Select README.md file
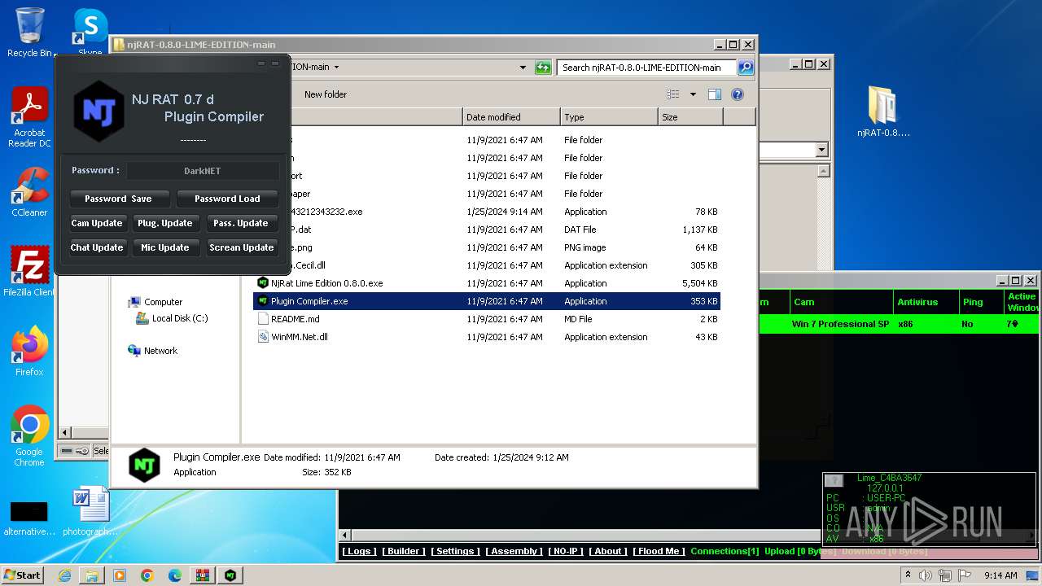1042x586 pixels. tap(487, 319)
